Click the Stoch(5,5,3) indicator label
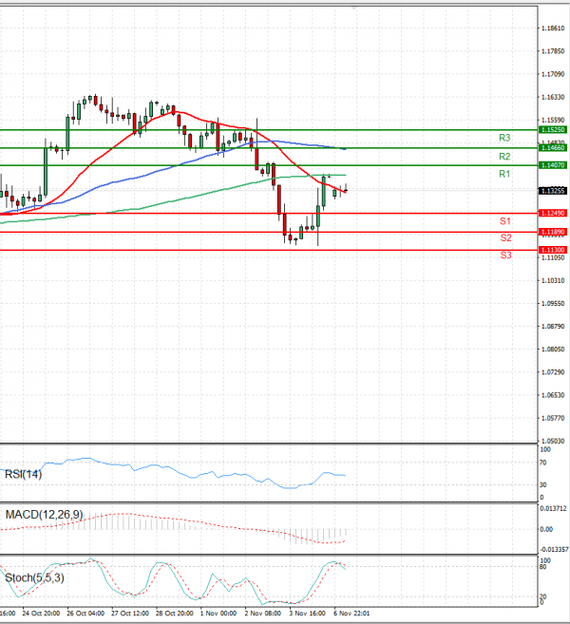 pos(34,577)
